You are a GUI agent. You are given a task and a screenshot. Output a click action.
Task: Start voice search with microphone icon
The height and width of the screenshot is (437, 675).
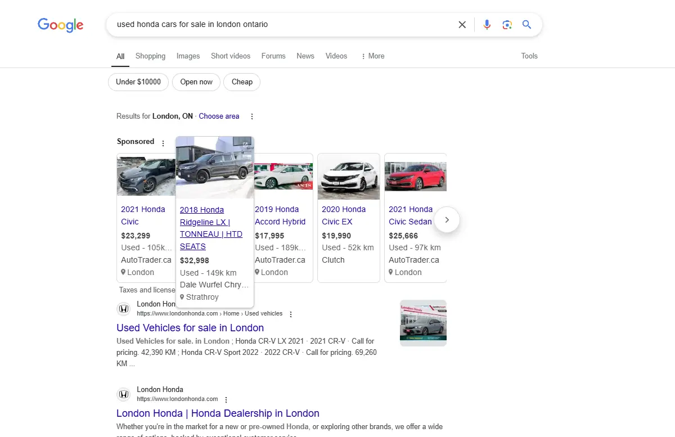[x=487, y=25]
